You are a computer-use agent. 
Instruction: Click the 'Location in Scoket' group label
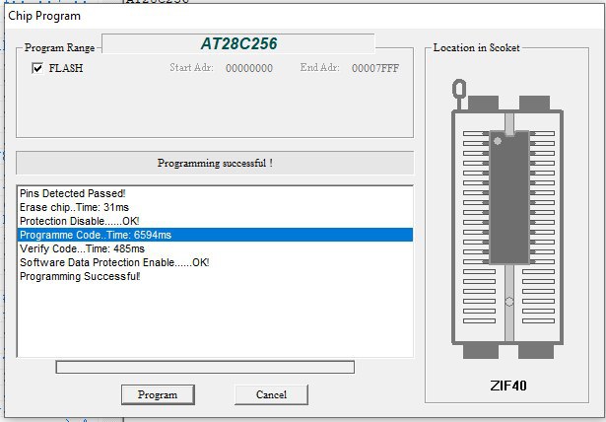click(x=476, y=47)
